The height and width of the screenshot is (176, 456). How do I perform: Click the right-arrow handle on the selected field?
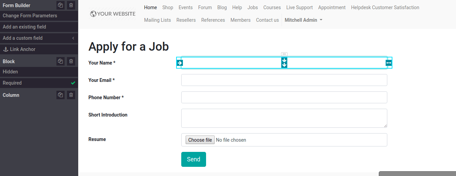[180, 63]
